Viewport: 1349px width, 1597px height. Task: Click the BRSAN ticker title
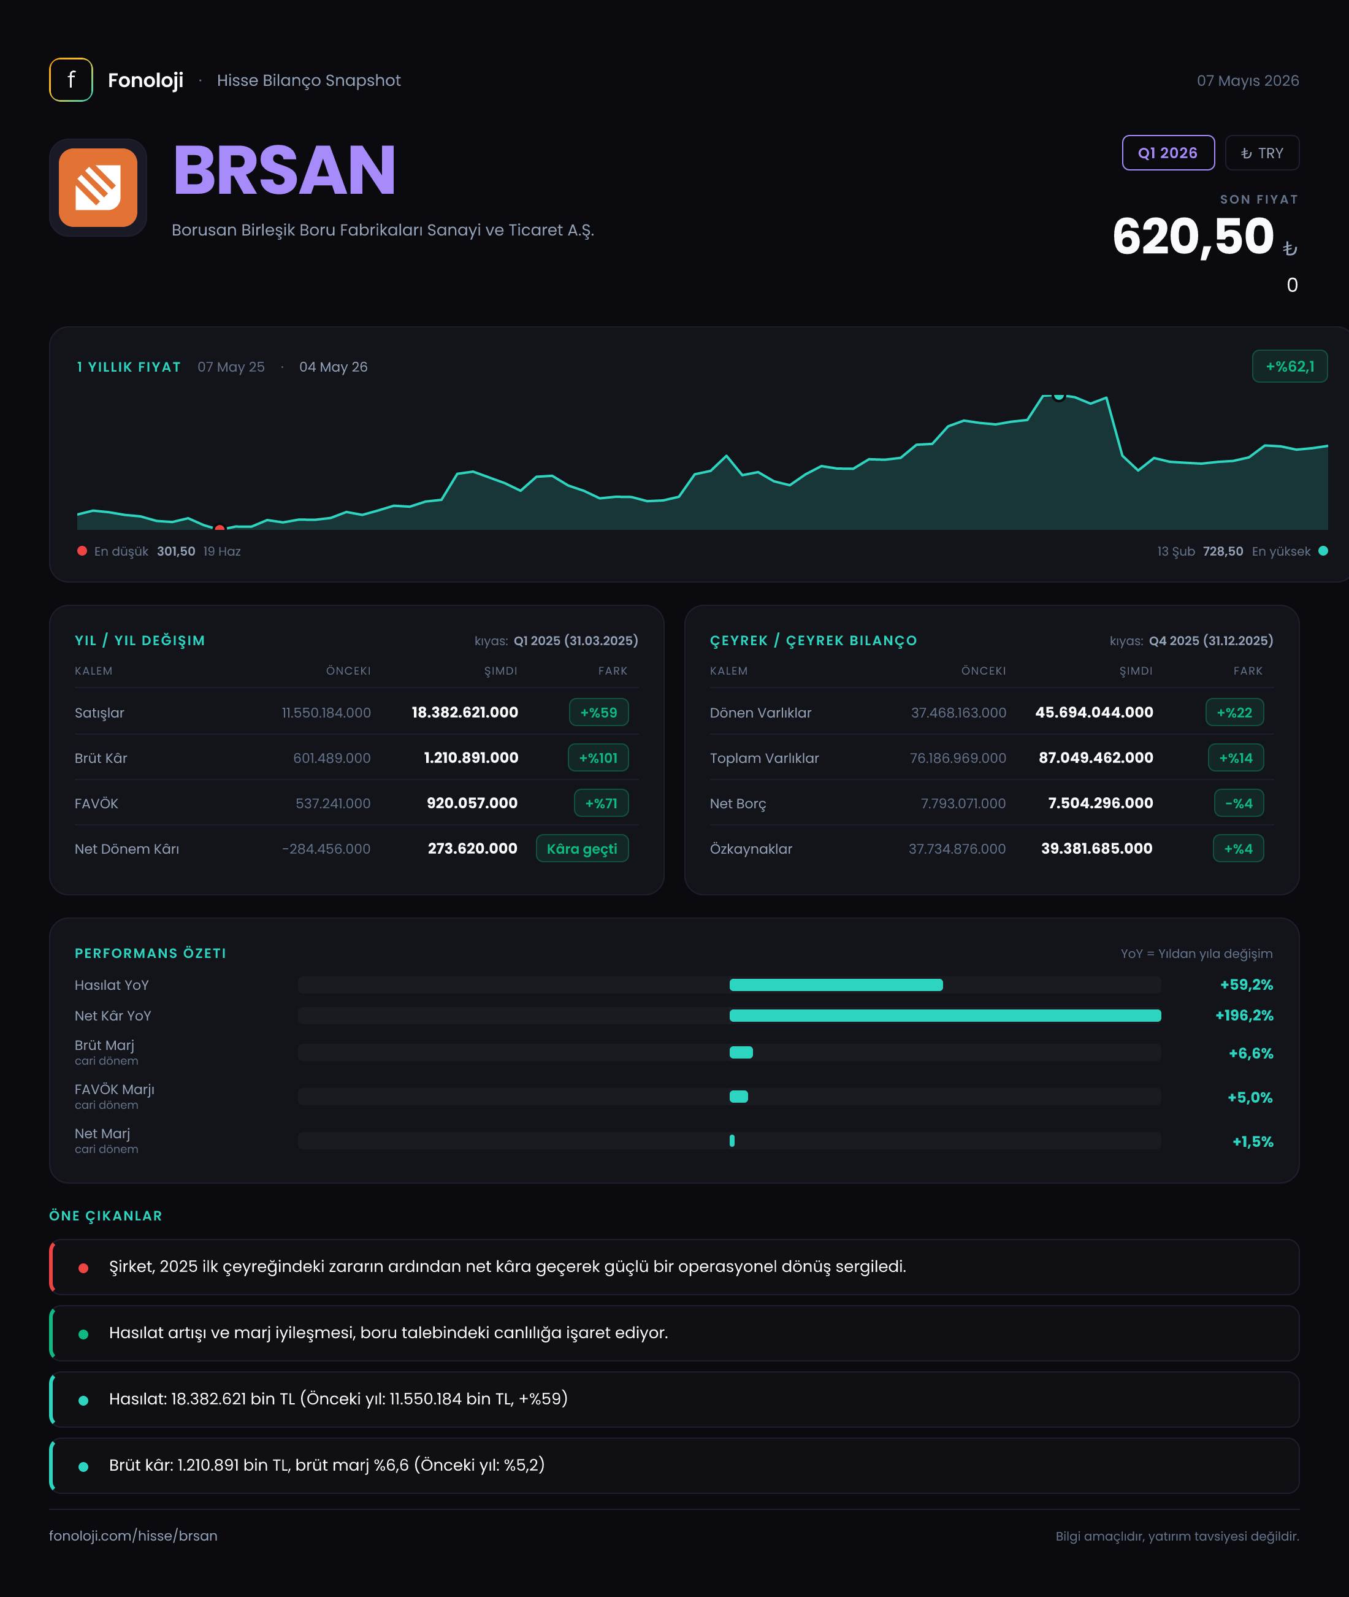[284, 170]
